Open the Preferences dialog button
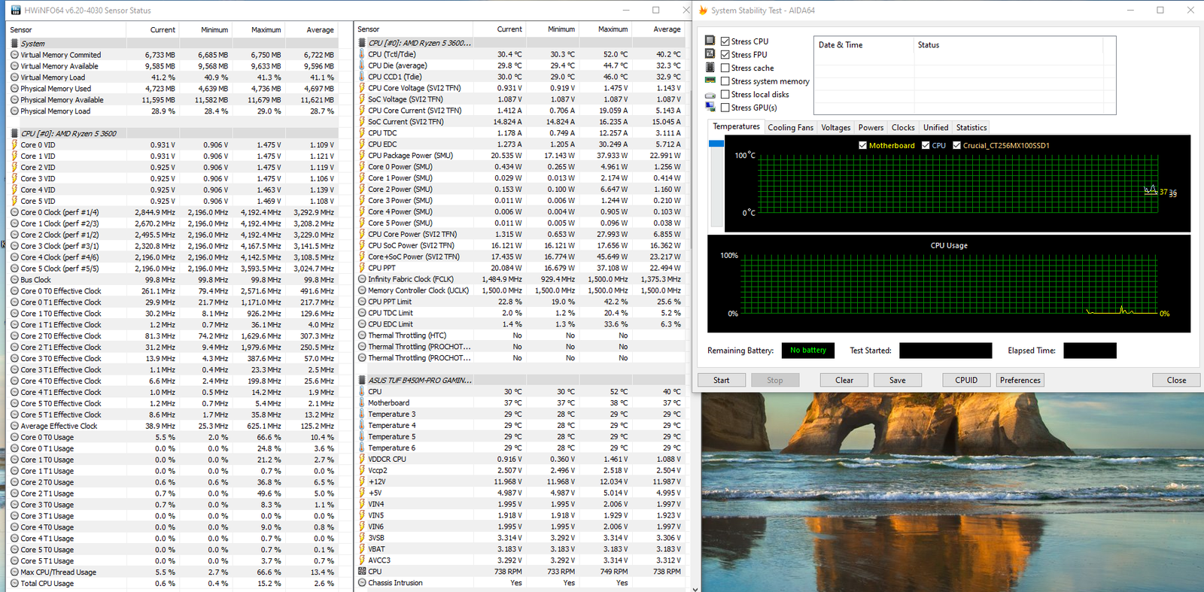 (1020, 380)
